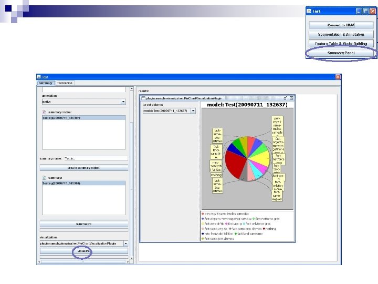Click the PieChartVisualizationPlugin frame icon
This screenshot has width=378, height=284.
tap(143, 98)
